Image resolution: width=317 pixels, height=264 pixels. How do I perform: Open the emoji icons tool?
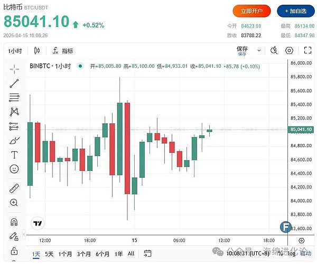pyautogui.click(x=14, y=169)
